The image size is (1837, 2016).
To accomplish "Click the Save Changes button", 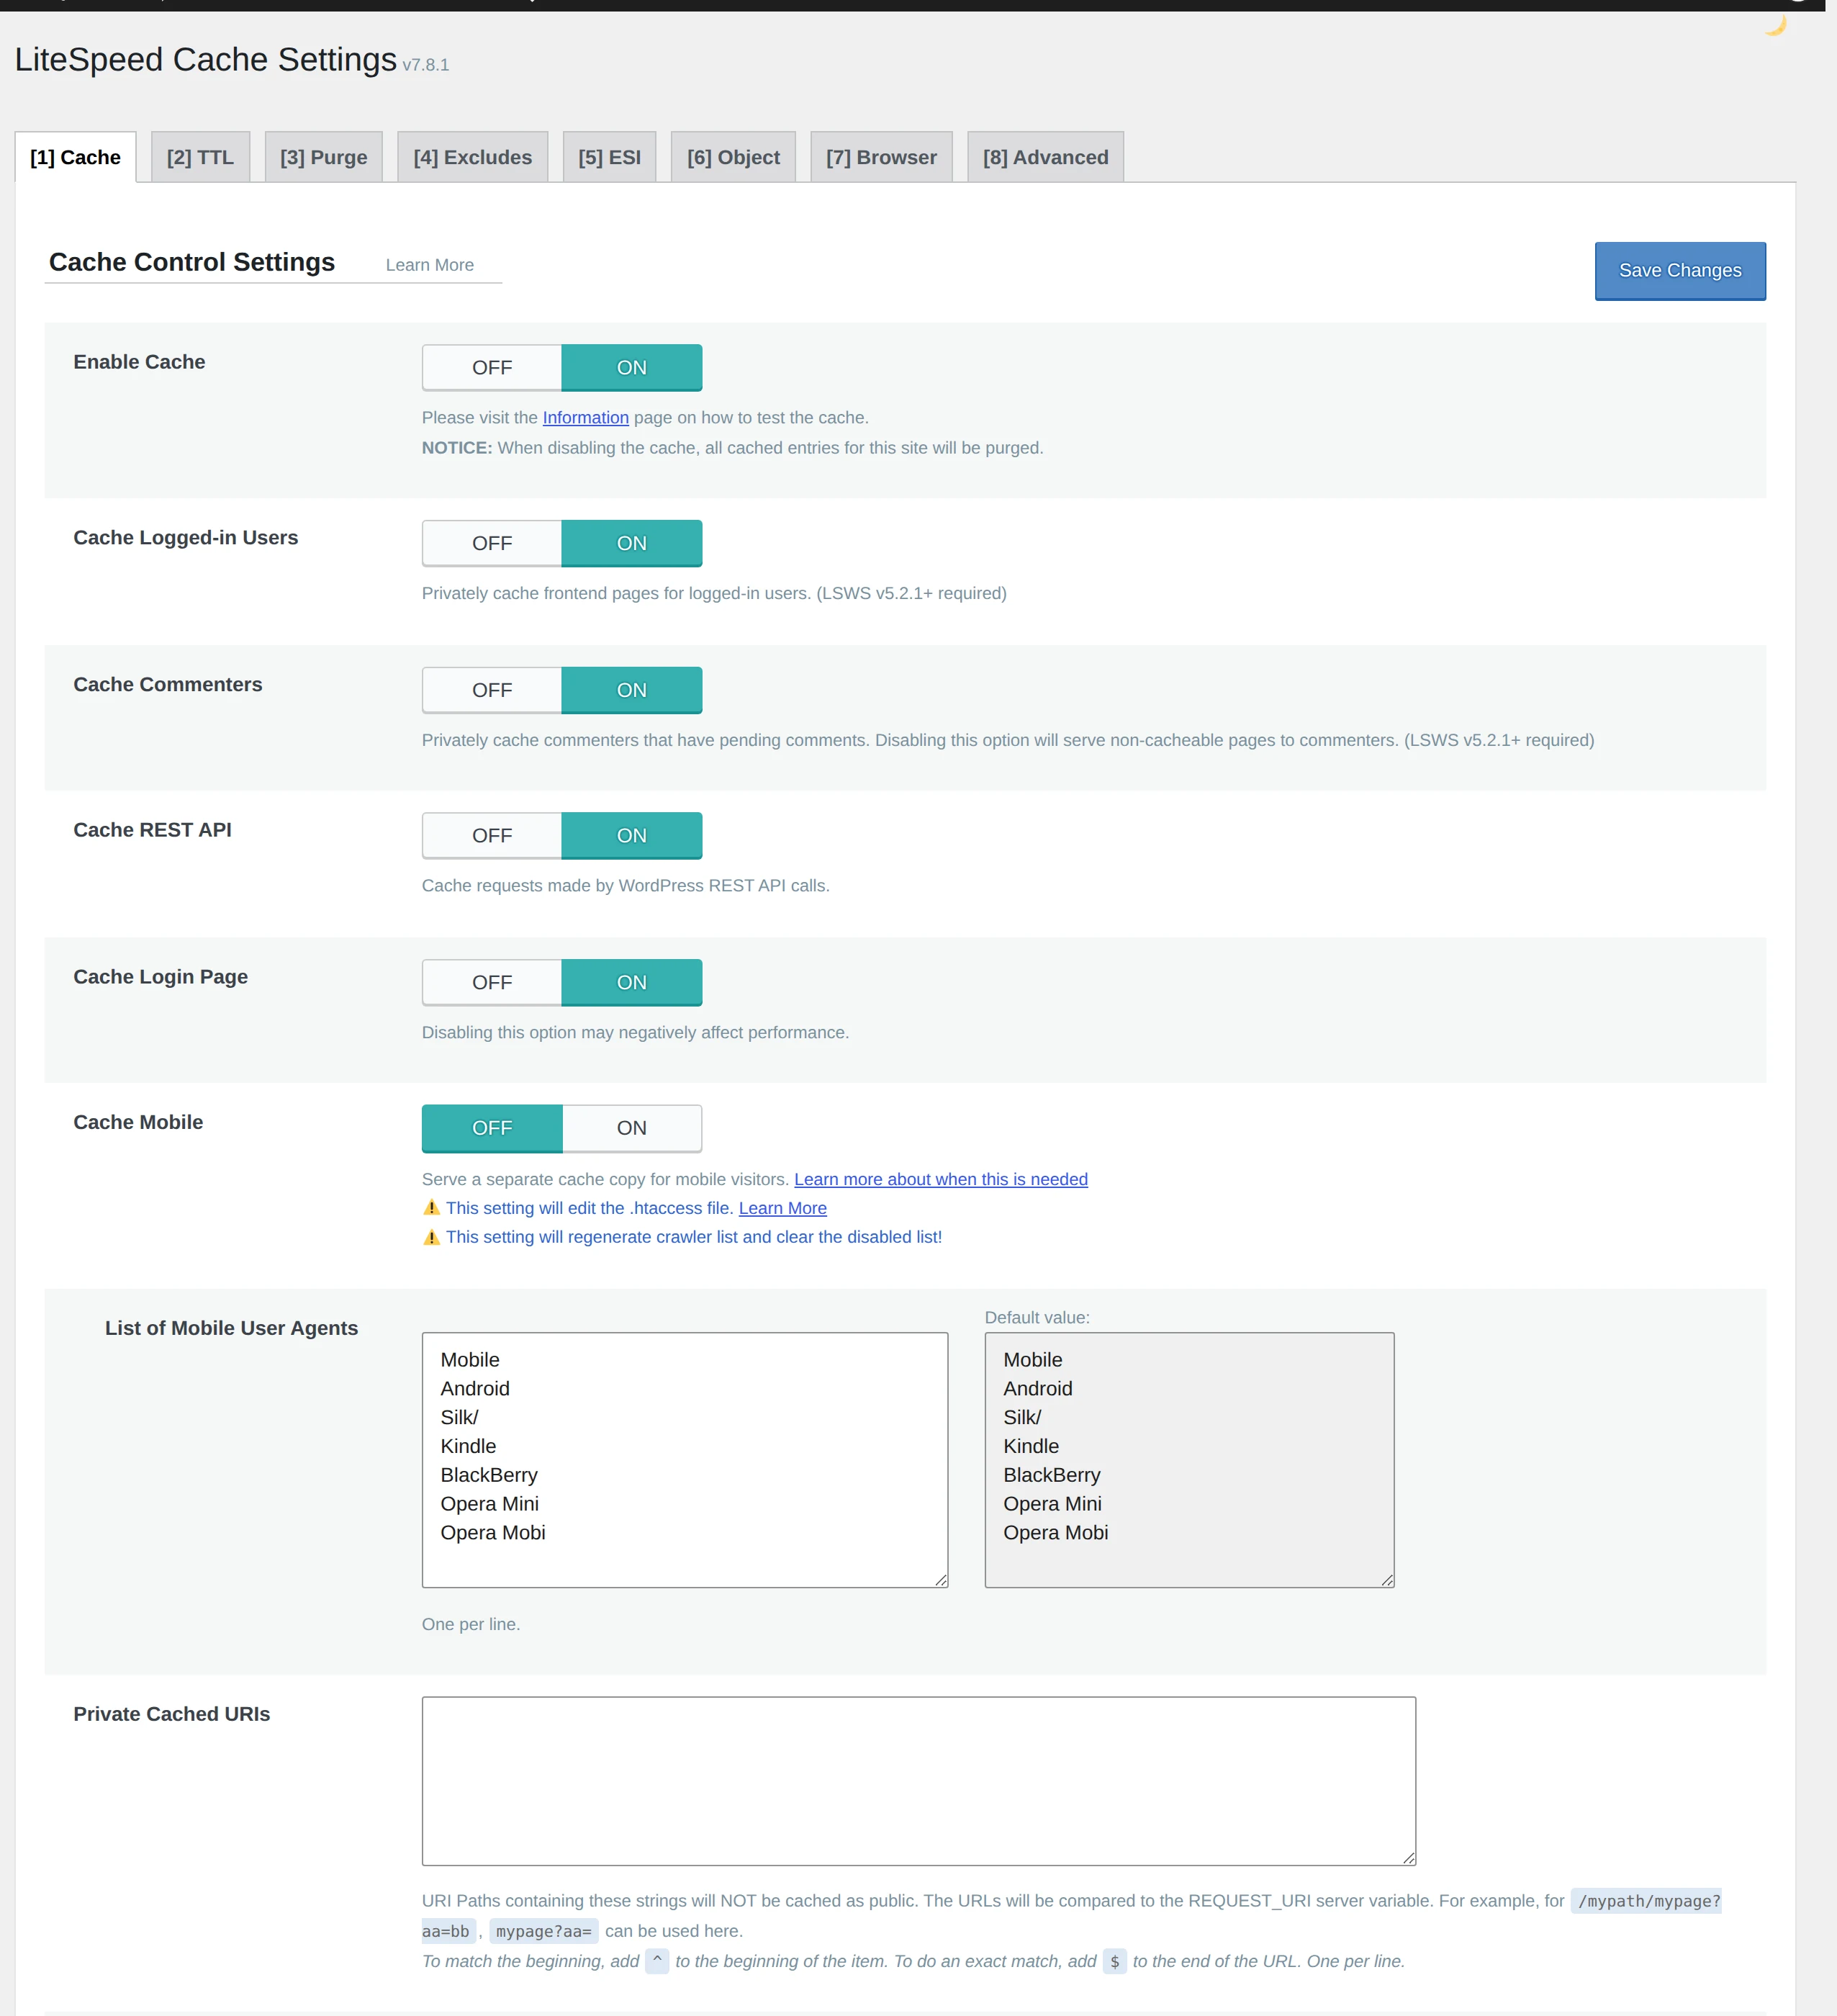I will point(1680,270).
